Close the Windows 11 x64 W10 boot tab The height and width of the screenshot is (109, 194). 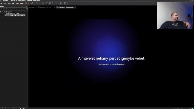[75, 7]
